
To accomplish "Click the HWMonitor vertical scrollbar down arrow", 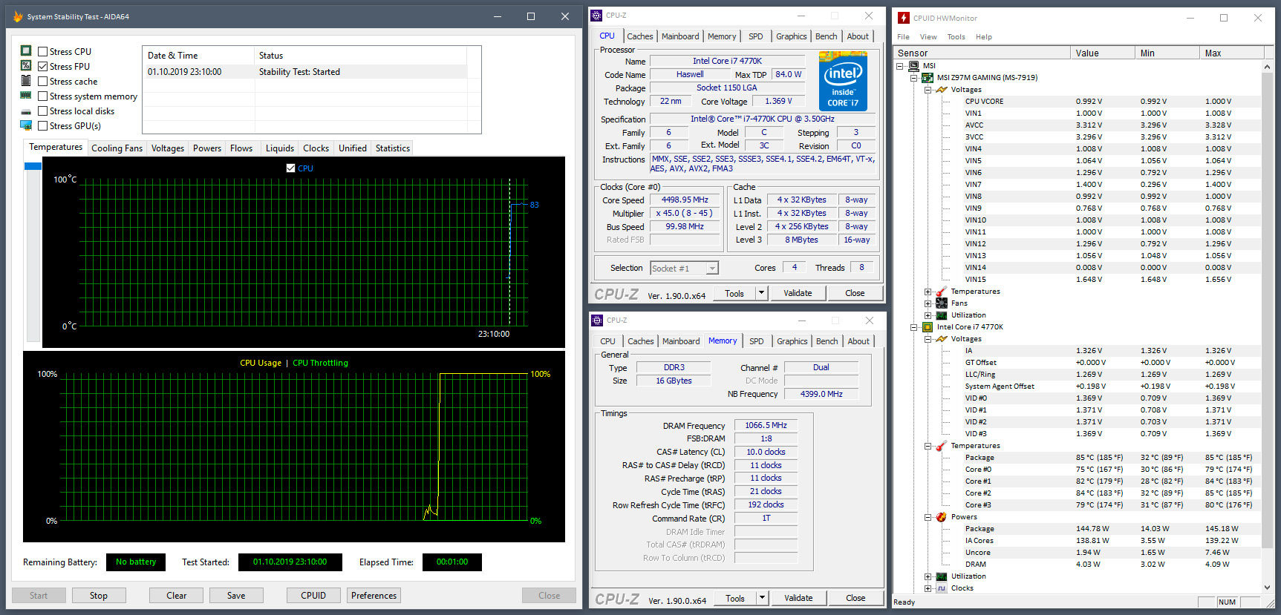I will 1268,588.
